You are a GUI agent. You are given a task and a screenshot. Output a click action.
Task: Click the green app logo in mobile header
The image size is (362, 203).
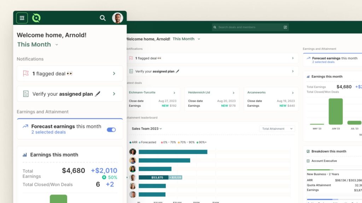pyautogui.click(x=36, y=18)
